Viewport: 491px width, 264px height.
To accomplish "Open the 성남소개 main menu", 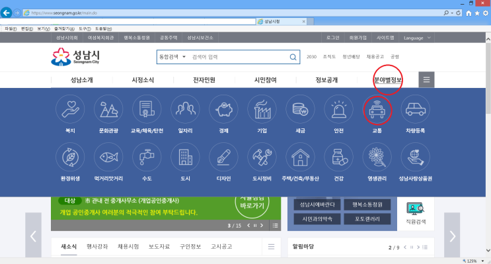I will (82, 80).
